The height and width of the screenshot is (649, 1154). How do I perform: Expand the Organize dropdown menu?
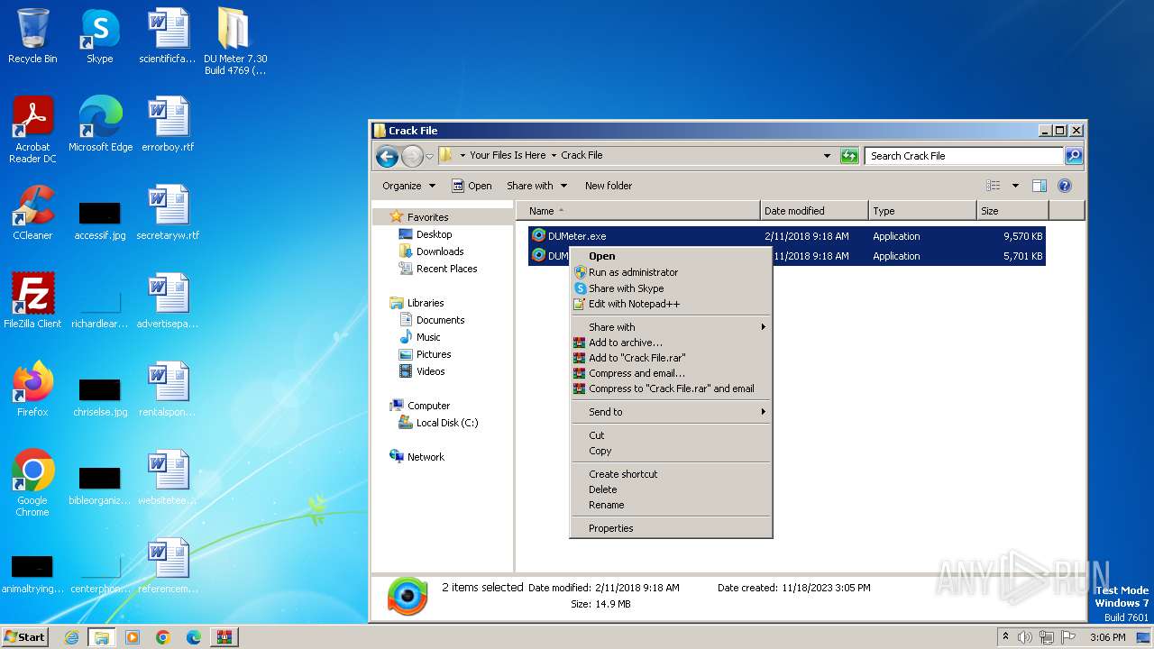click(x=408, y=186)
